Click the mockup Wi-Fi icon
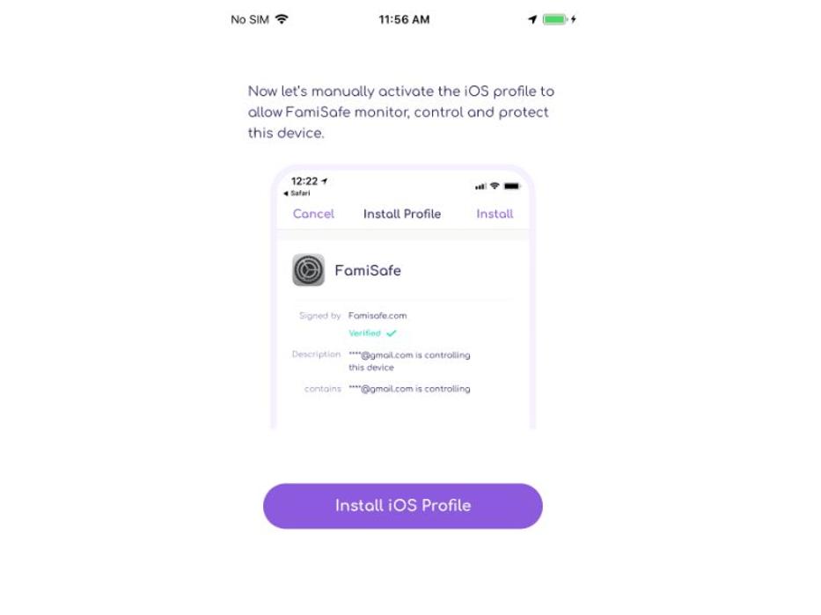 495,186
